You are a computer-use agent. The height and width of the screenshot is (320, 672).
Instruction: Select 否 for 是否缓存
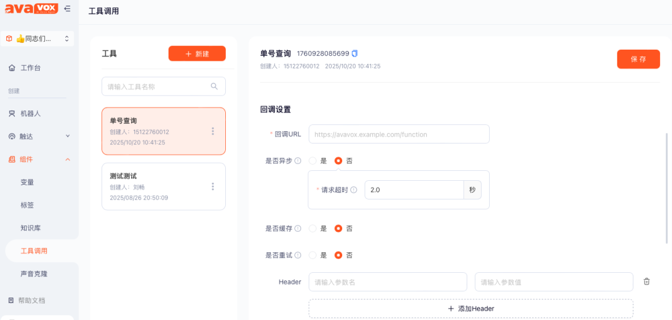pos(338,229)
